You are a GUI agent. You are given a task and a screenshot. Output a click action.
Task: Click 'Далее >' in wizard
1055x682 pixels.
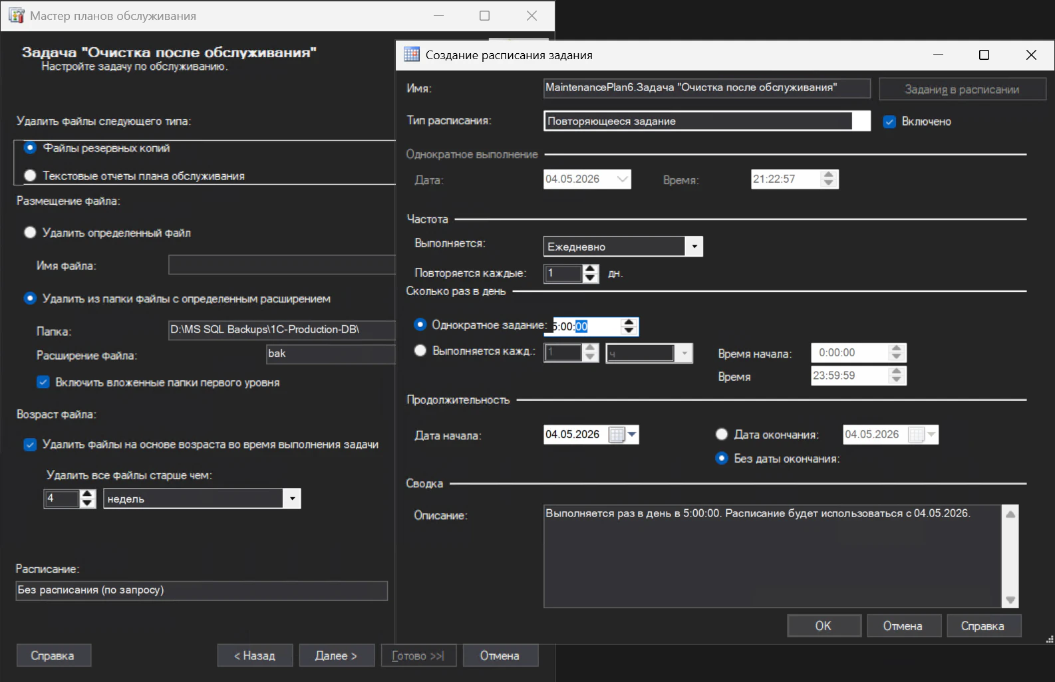[337, 655]
